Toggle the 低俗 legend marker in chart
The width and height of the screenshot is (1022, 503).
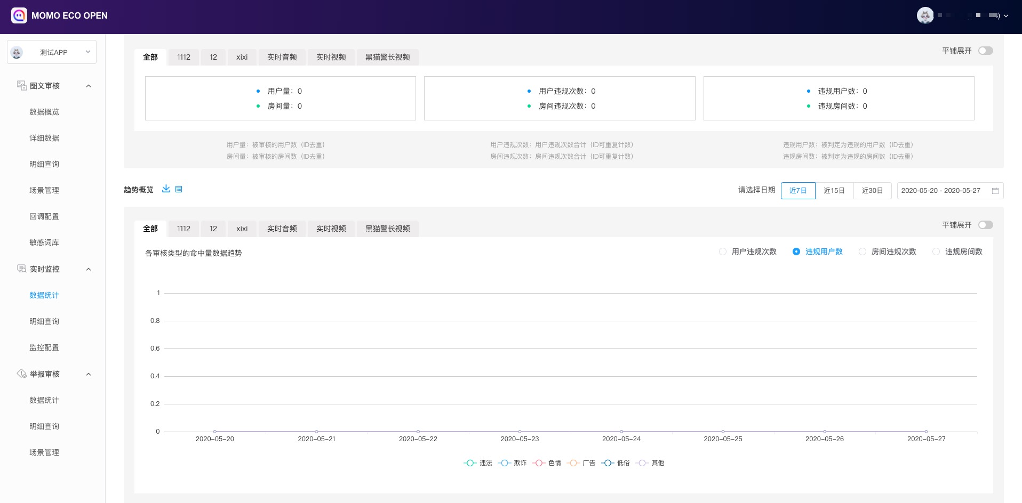coord(608,463)
